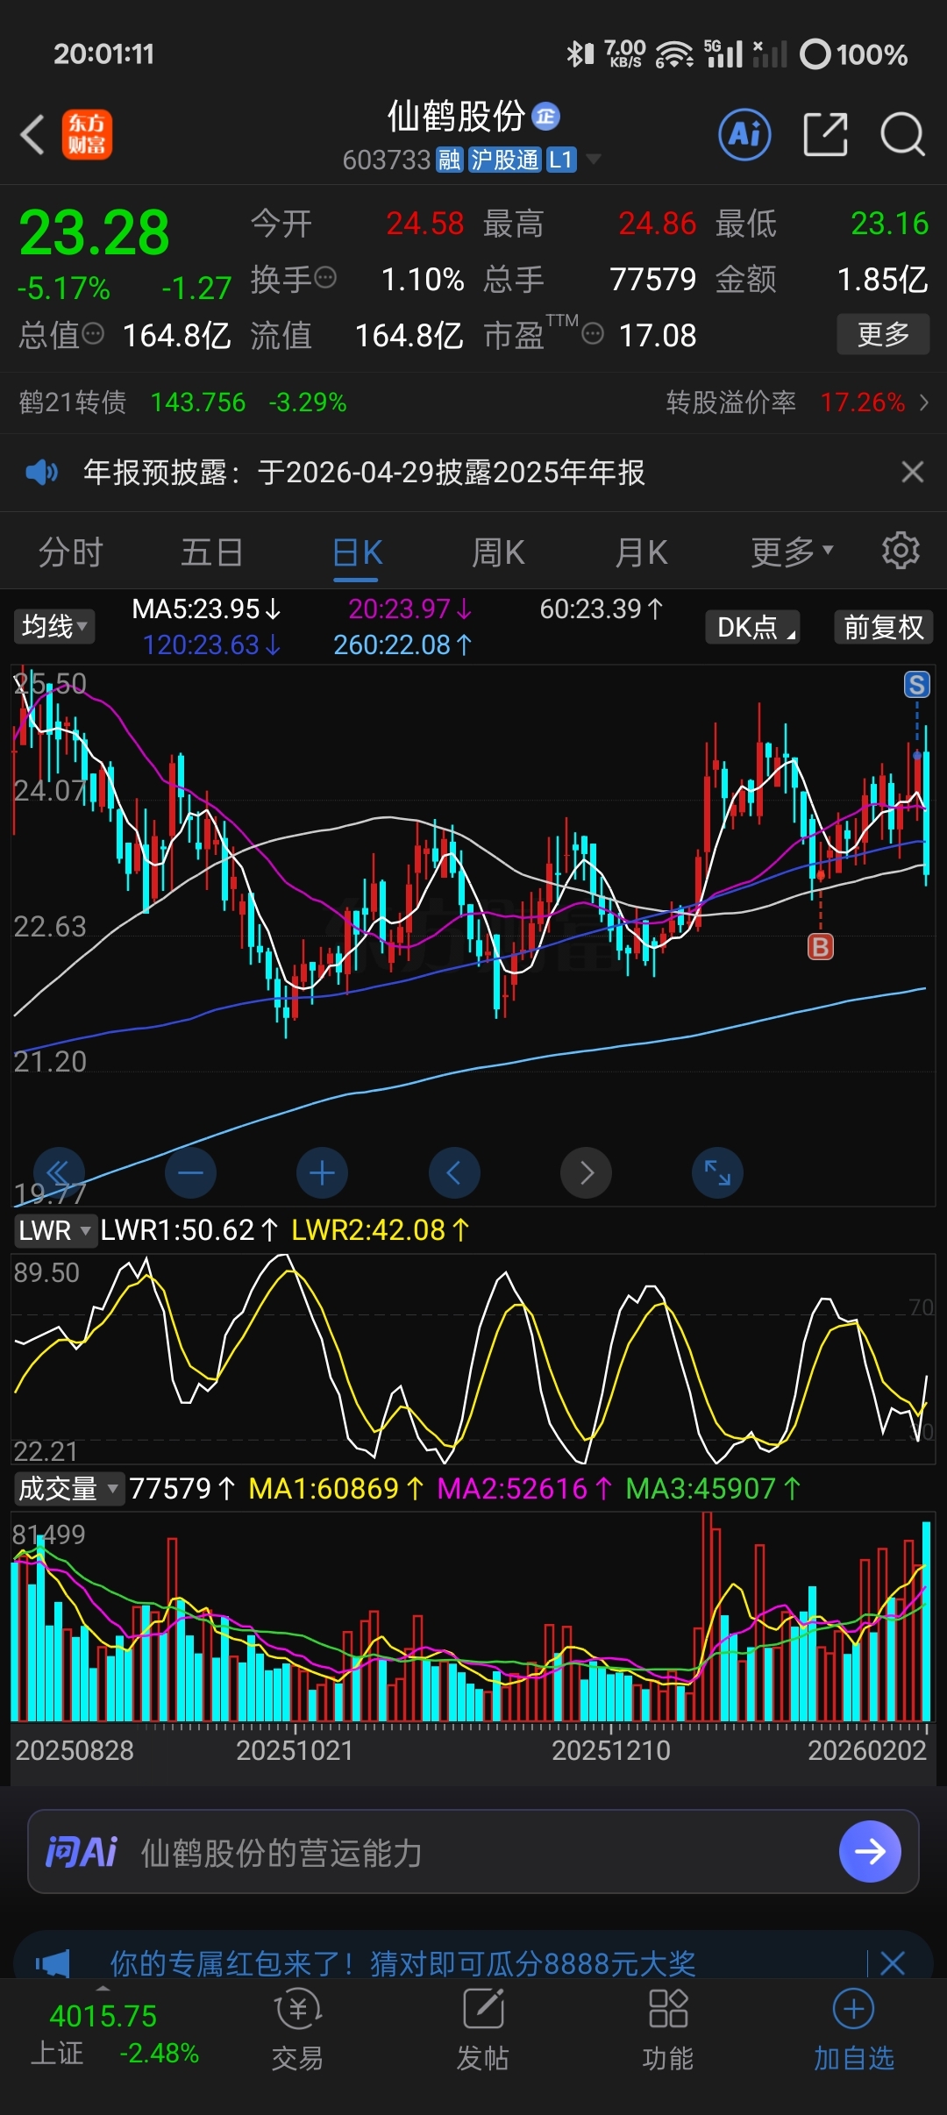Open the LWR indicator dropdown
Image resolution: width=947 pixels, height=2115 pixels.
[x=55, y=1230]
